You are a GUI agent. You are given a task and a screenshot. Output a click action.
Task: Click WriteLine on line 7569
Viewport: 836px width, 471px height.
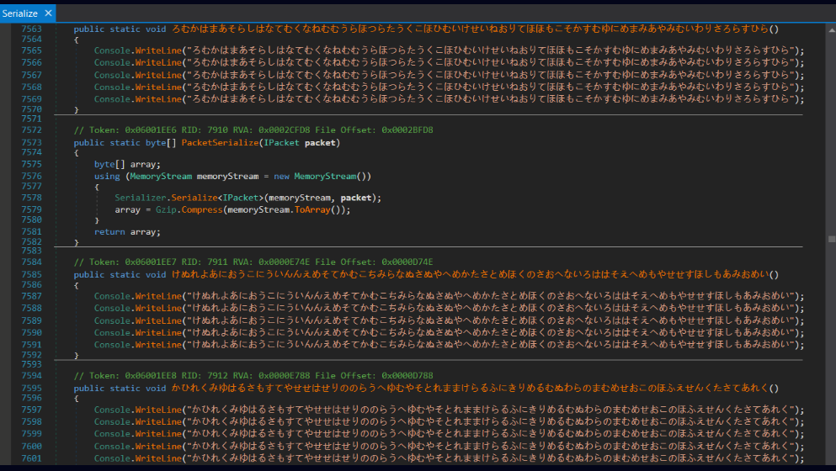tap(158, 99)
